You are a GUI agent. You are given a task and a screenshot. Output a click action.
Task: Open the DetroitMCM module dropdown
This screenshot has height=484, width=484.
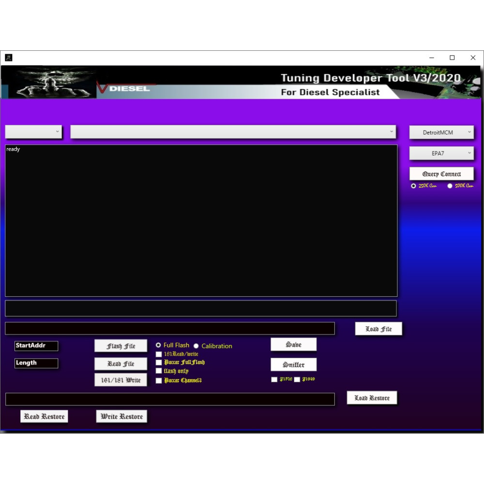coord(441,132)
